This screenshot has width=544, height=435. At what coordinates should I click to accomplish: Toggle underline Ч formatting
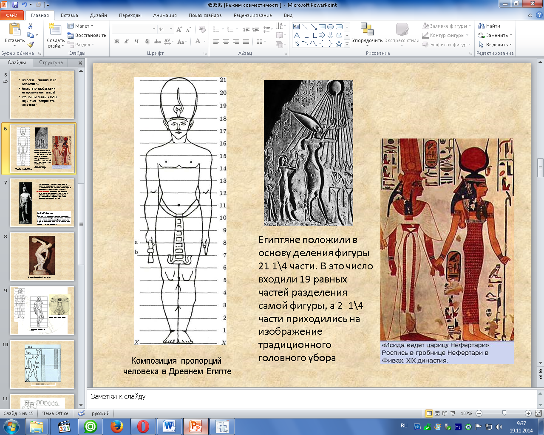tap(136, 42)
